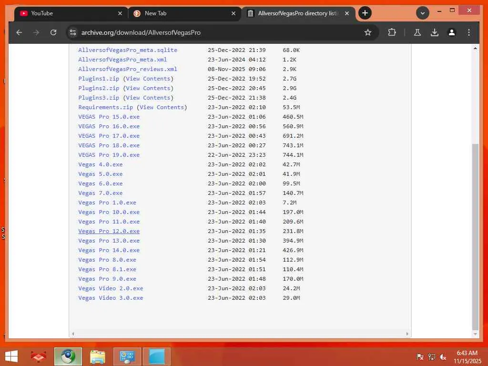Open the Windows Start button
This screenshot has height=366, width=488.
(x=11, y=356)
